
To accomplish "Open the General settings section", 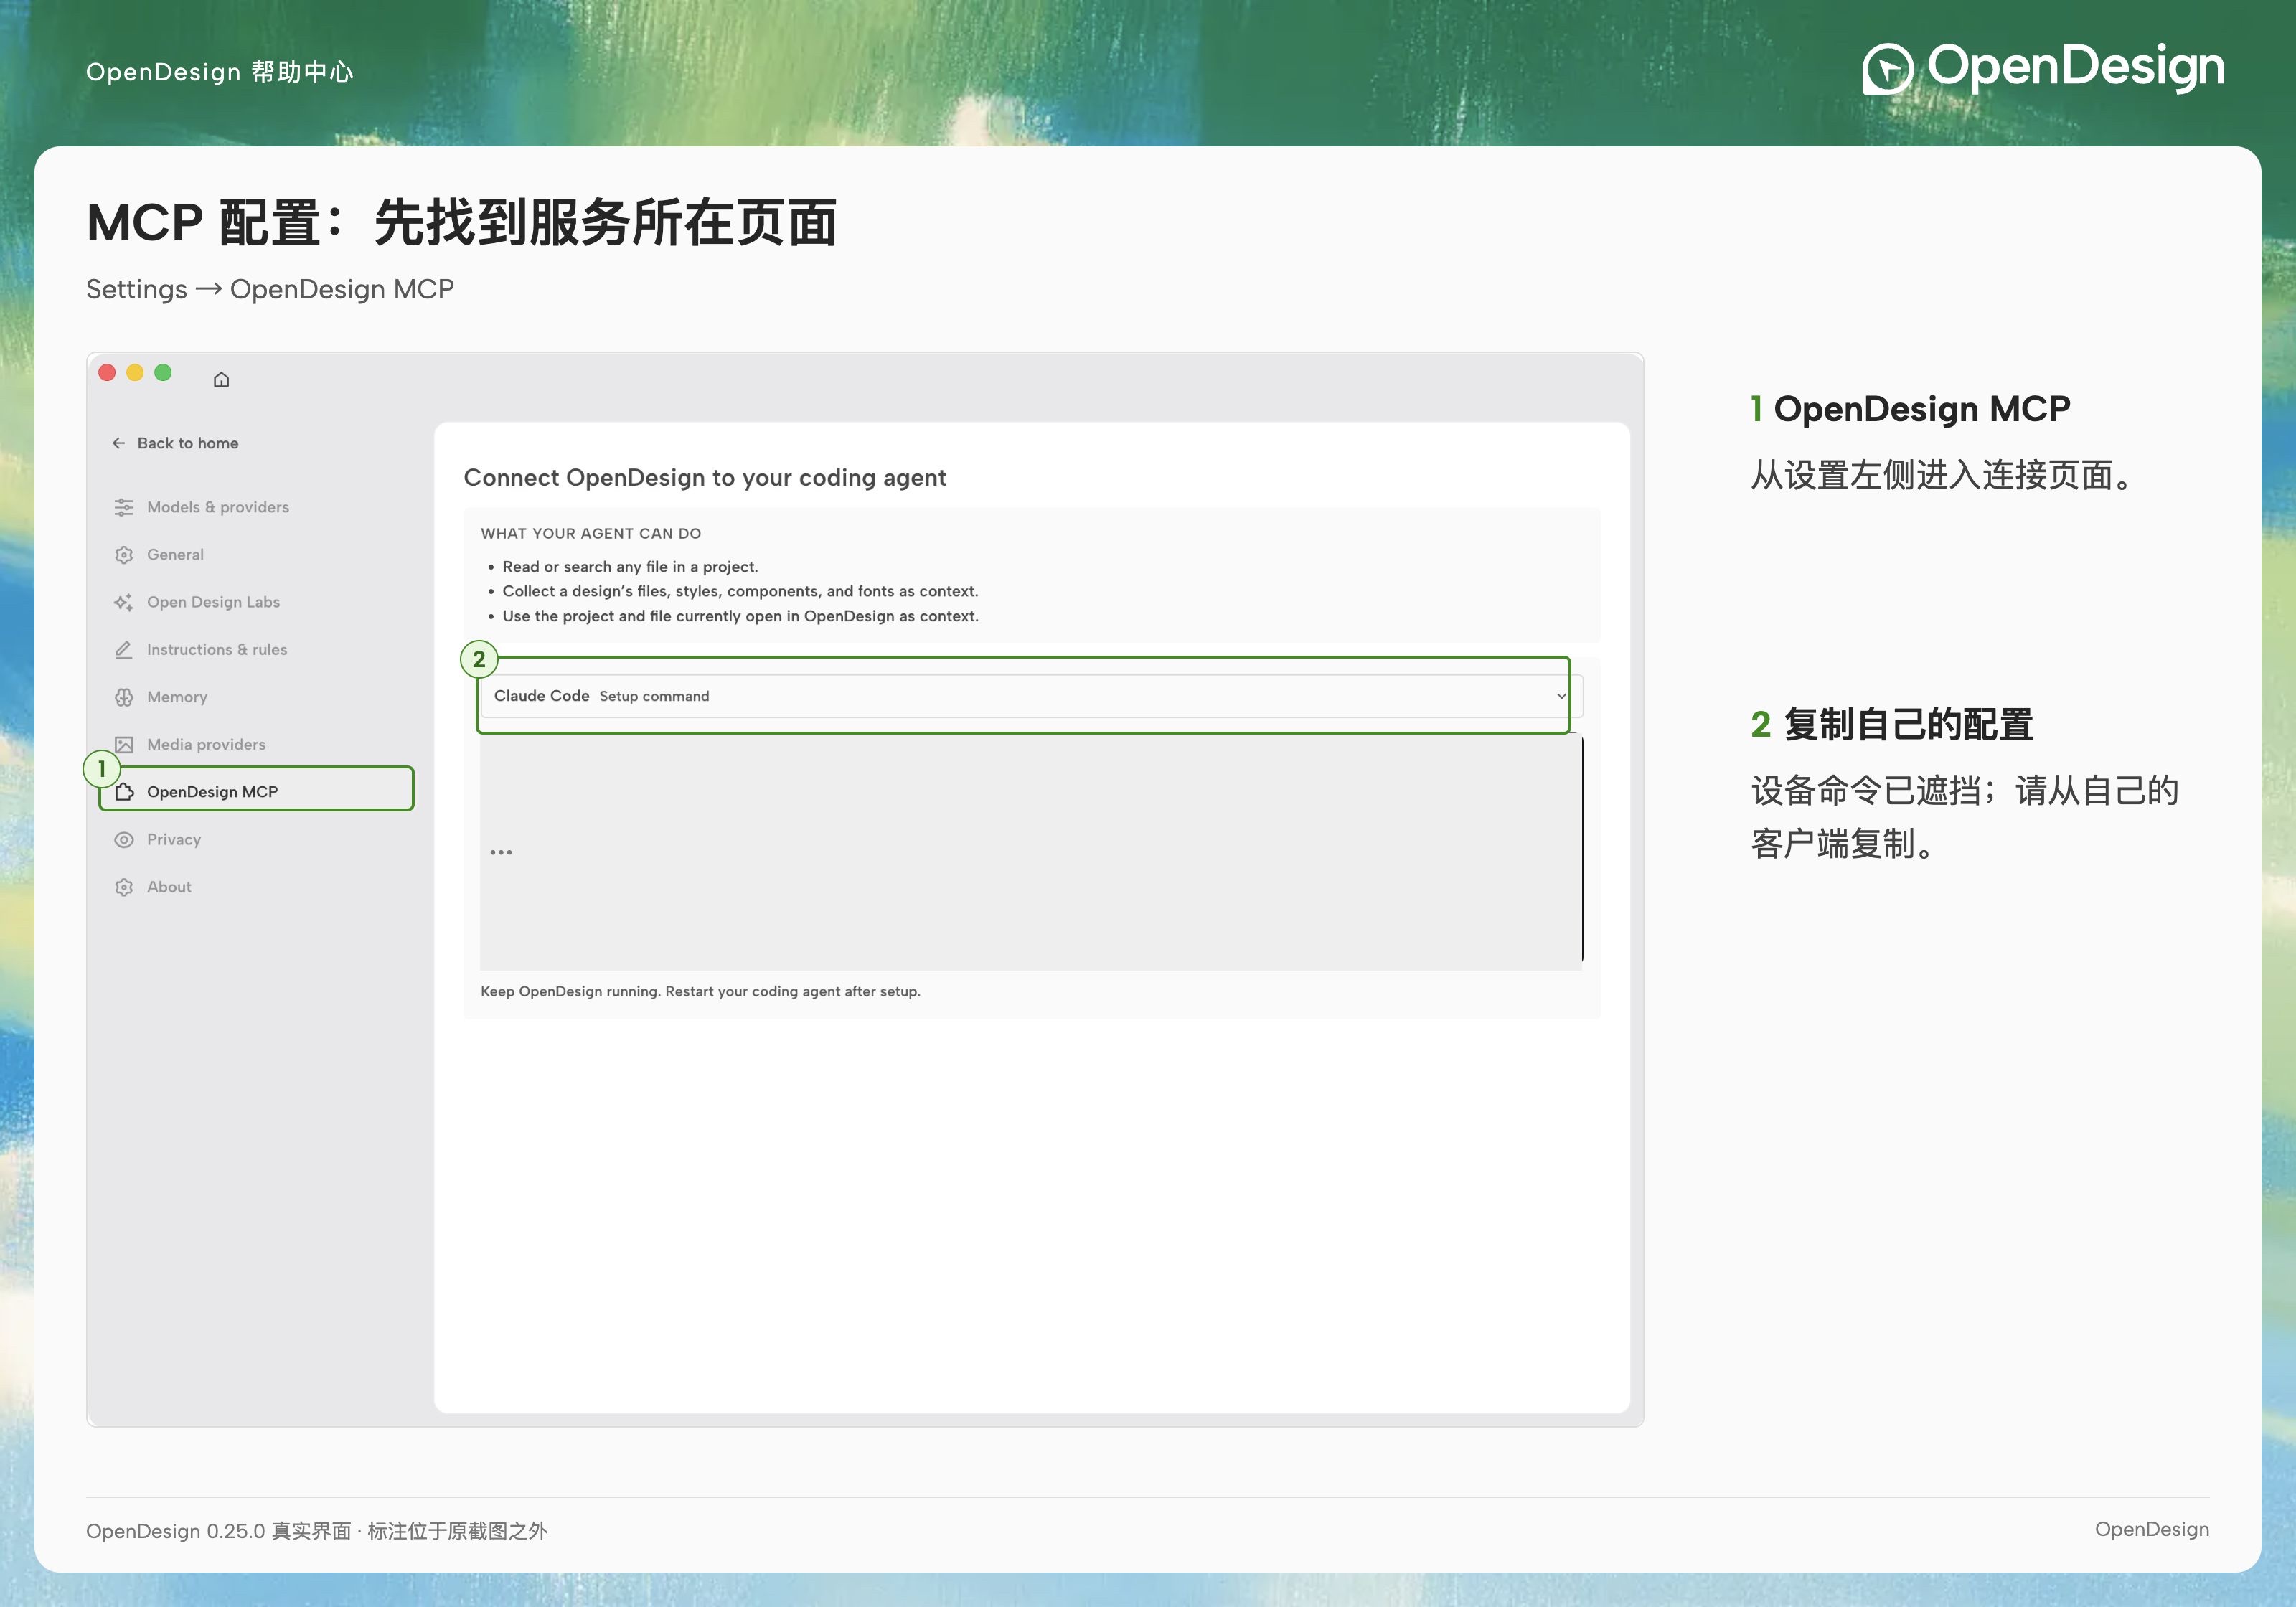I will [x=175, y=555].
